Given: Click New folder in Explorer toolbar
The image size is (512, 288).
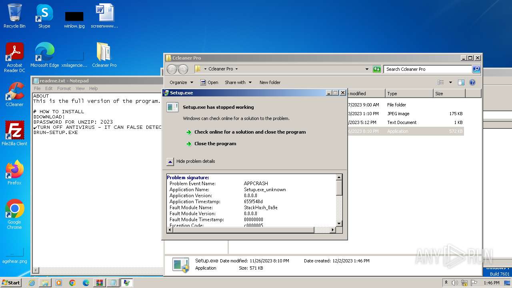Looking at the screenshot, I should click(270, 82).
